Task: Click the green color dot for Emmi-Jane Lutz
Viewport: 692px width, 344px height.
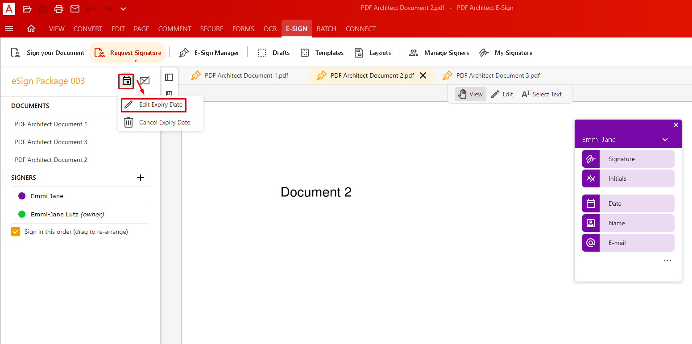Action: 22,214
